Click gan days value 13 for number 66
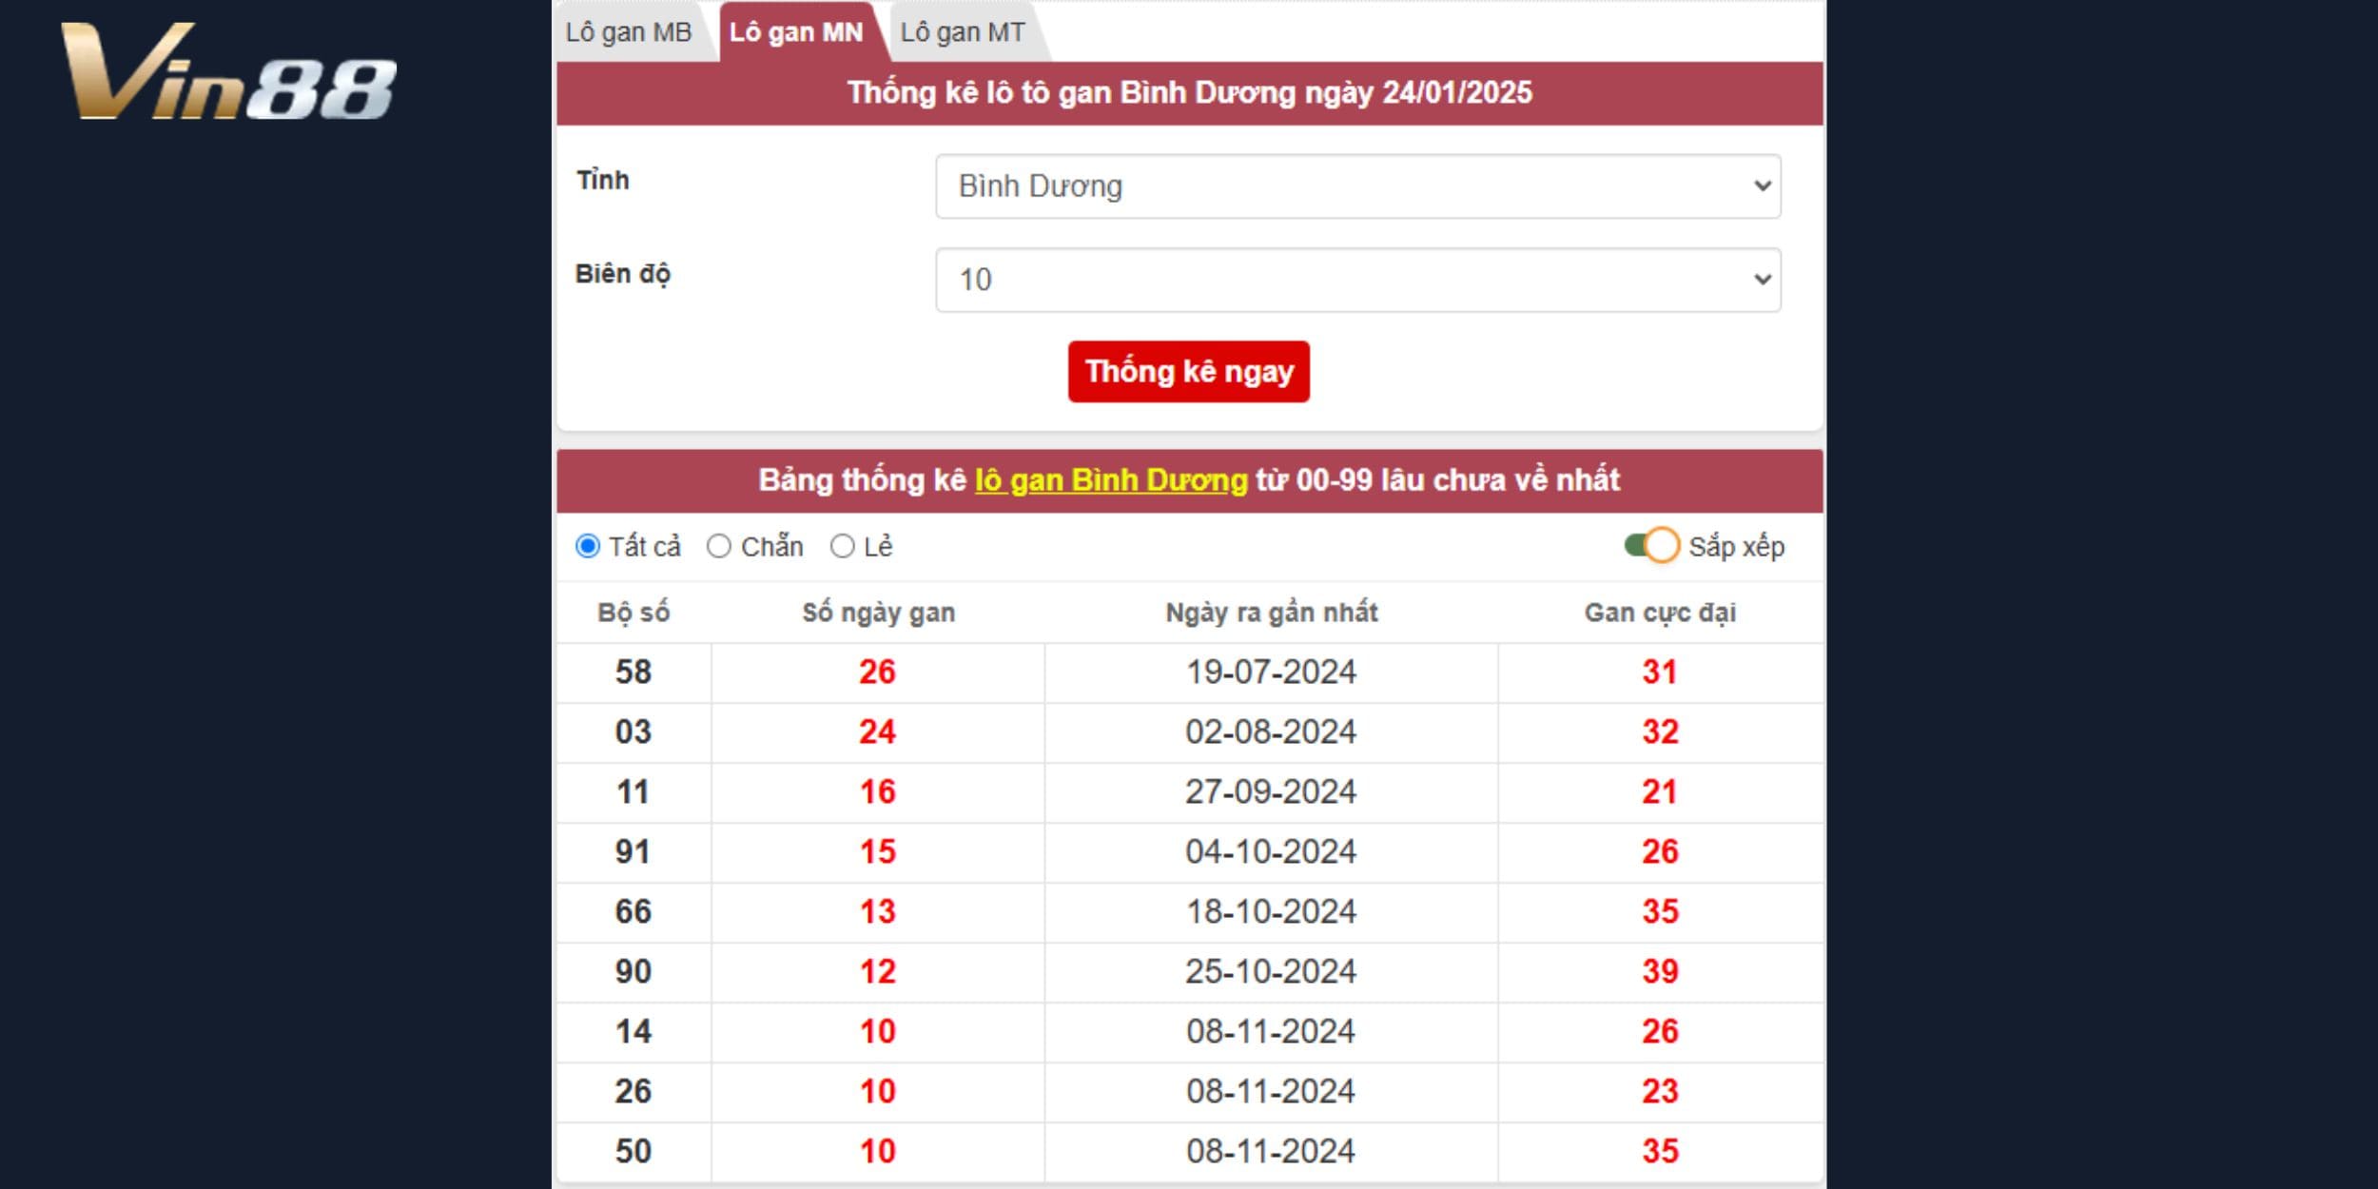The height and width of the screenshot is (1189, 2378). point(878,912)
